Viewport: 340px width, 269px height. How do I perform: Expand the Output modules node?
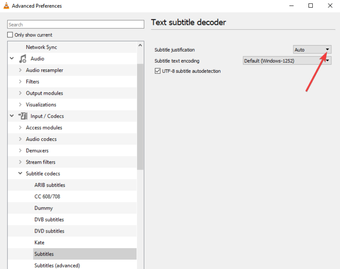click(20, 93)
